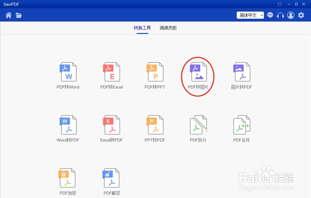Switch to the 转换工具 tab

point(142,28)
